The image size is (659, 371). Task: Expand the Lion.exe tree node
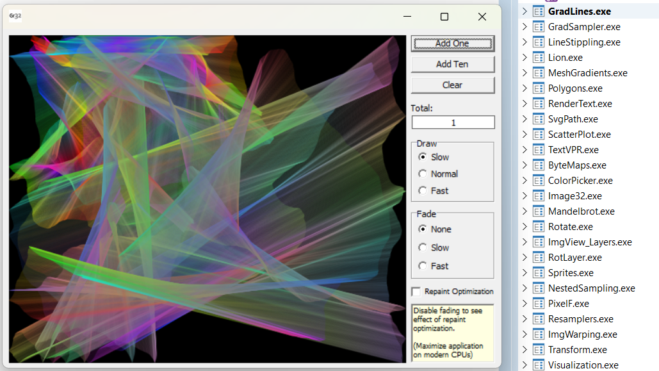[525, 58]
